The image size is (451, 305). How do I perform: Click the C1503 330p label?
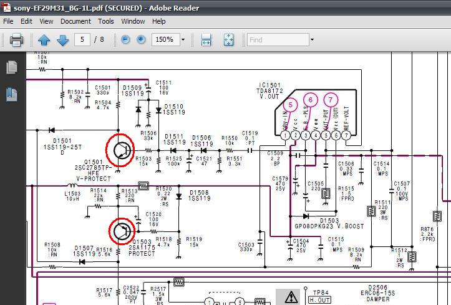246,247
